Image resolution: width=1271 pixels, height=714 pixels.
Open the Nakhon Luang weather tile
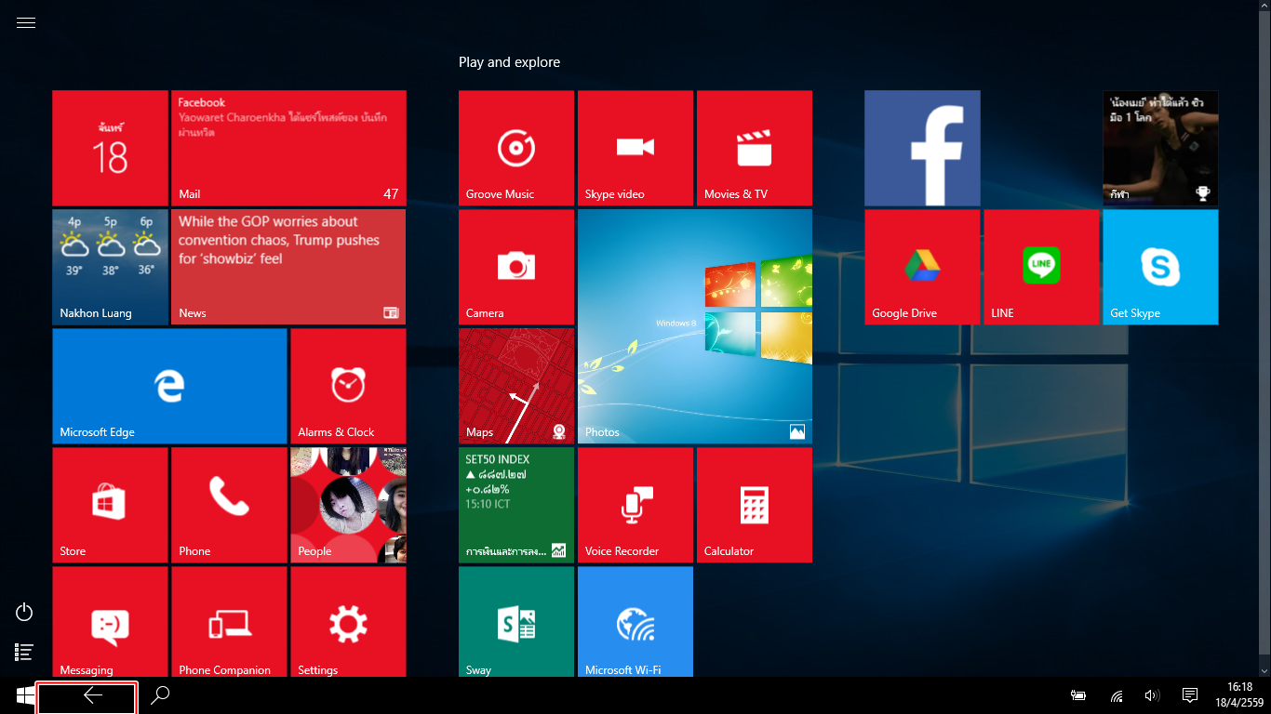tap(110, 267)
